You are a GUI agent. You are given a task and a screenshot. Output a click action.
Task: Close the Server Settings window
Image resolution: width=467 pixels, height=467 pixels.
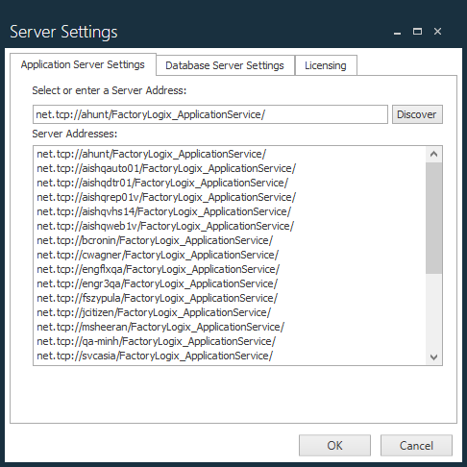pos(437,32)
